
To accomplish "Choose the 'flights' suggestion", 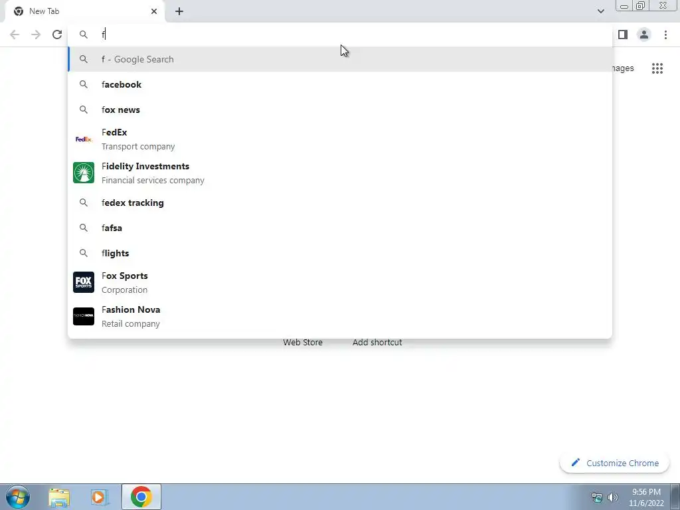I will [x=340, y=253].
